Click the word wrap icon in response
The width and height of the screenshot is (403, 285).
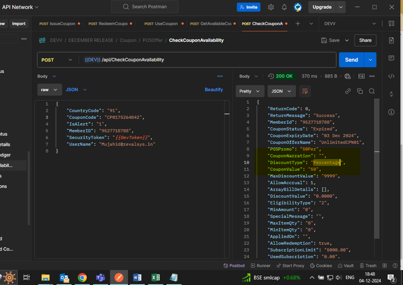(305, 91)
